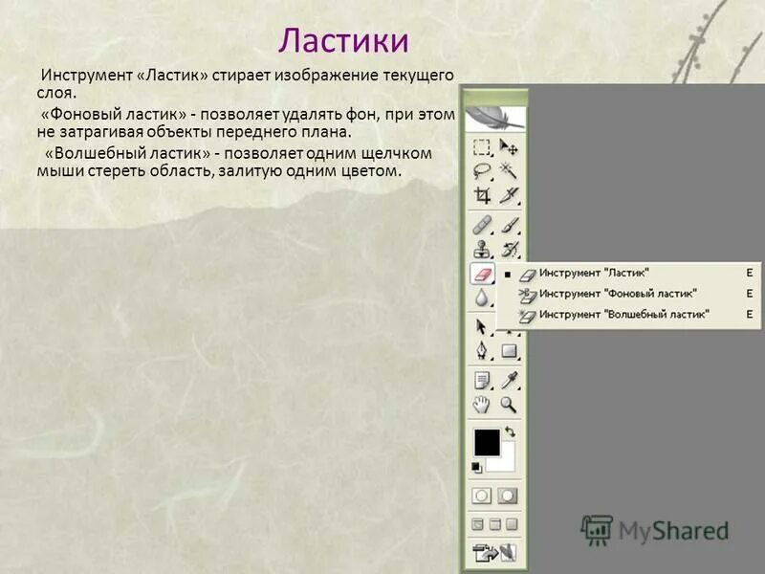The width and height of the screenshot is (765, 574).
Task: Open the foreground black color swatch
Action: click(x=487, y=442)
